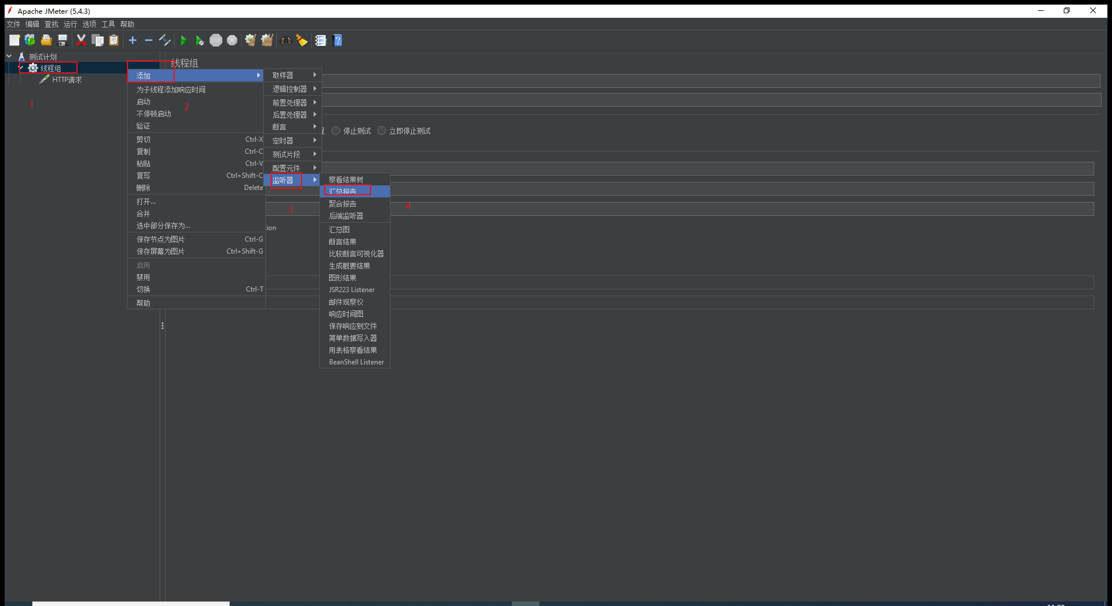Click 为子线程添加响应时间 in context menu

click(x=196, y=90)
